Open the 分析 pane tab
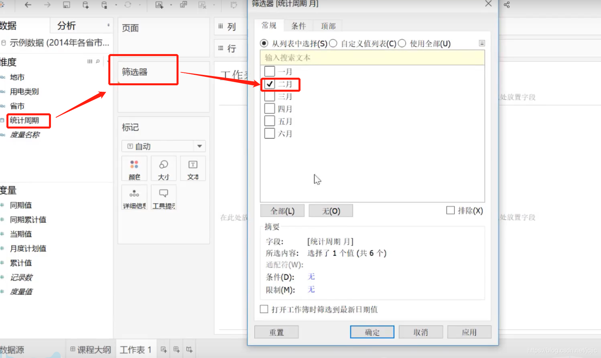 click(x=67, y=26)
